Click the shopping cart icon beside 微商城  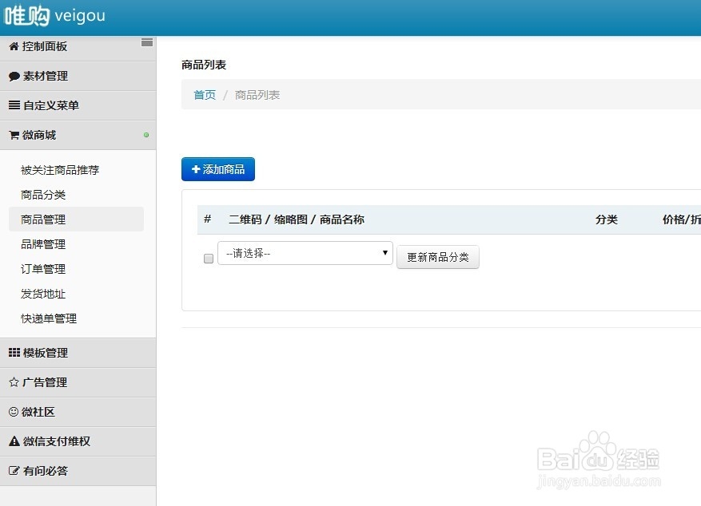[x=14, y=135]
